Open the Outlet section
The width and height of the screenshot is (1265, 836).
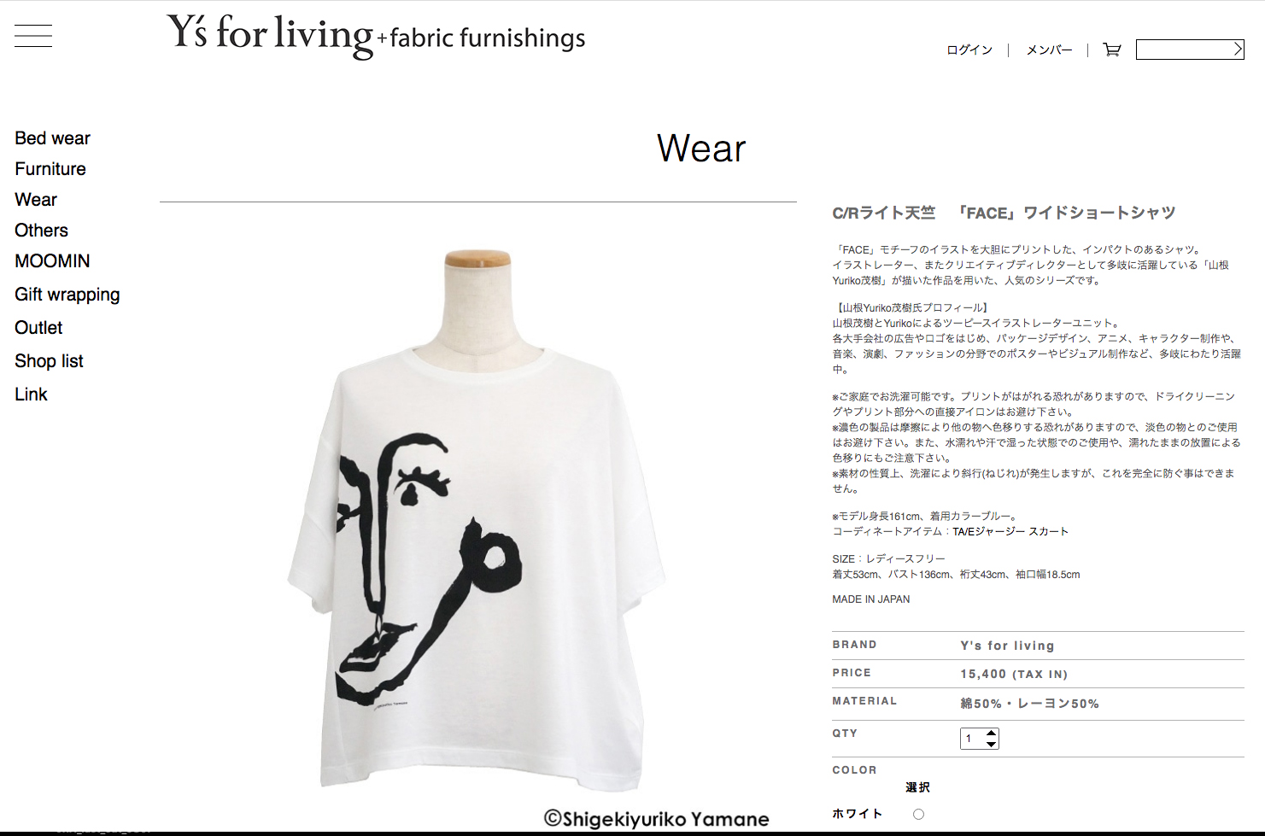[x=38, y=328]
